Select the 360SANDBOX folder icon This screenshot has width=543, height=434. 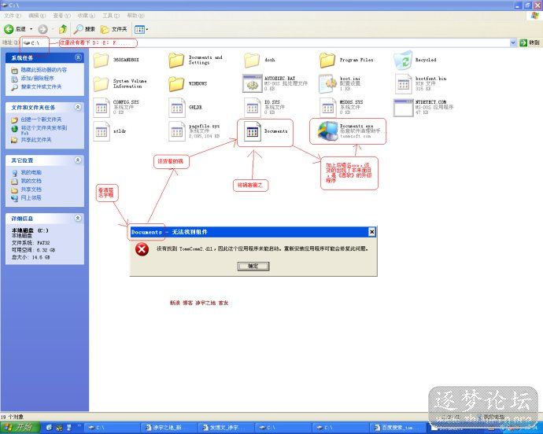pos(101,61)
